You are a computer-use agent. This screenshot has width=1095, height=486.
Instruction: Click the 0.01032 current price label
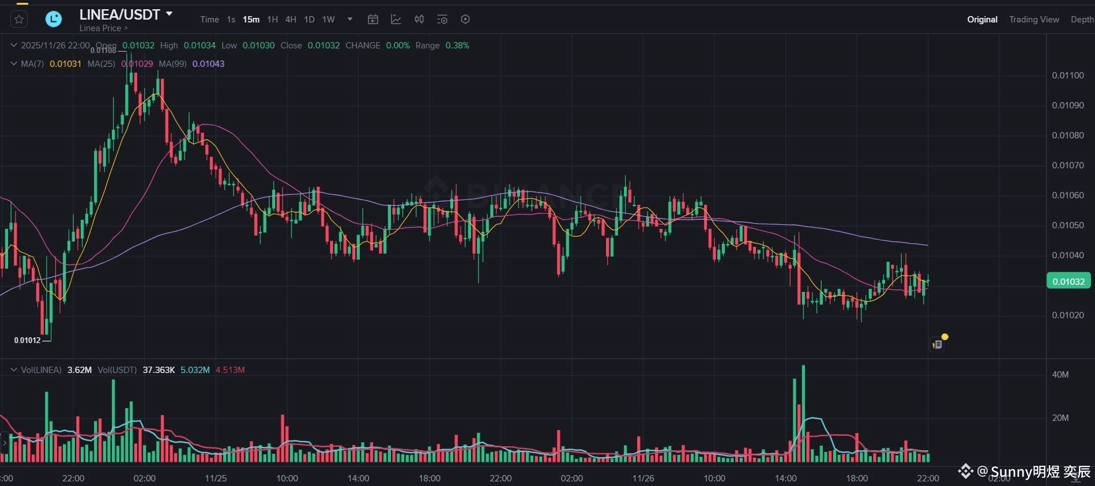[x=1068, y=281]
